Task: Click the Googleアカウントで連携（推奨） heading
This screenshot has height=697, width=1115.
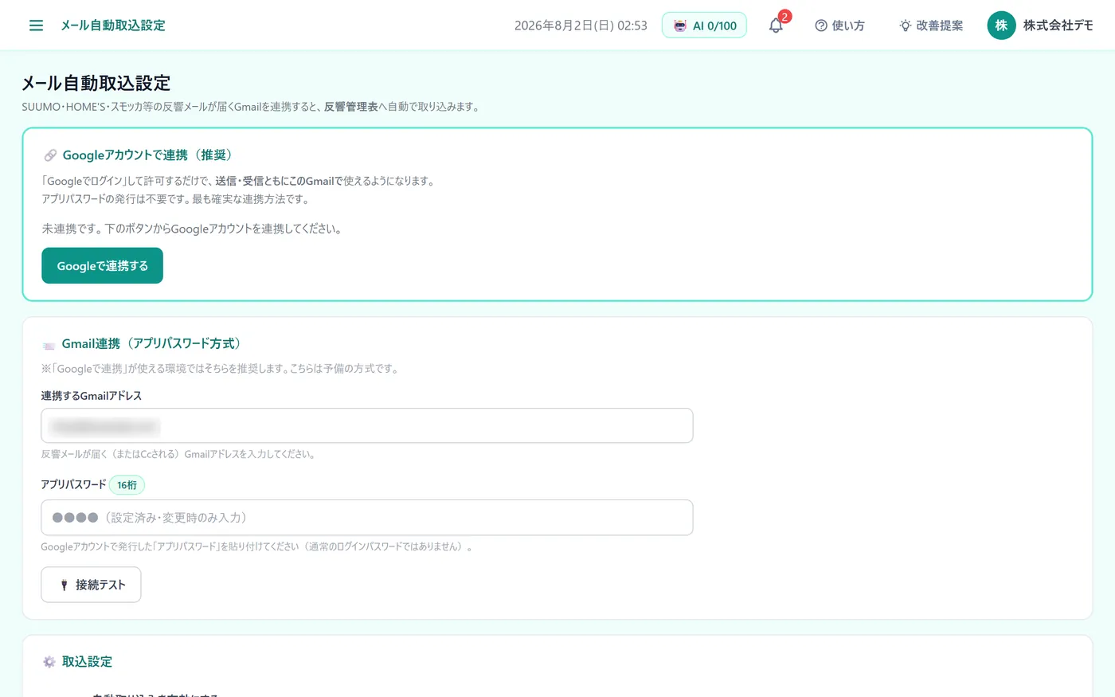Action: [x=147, y=155]
